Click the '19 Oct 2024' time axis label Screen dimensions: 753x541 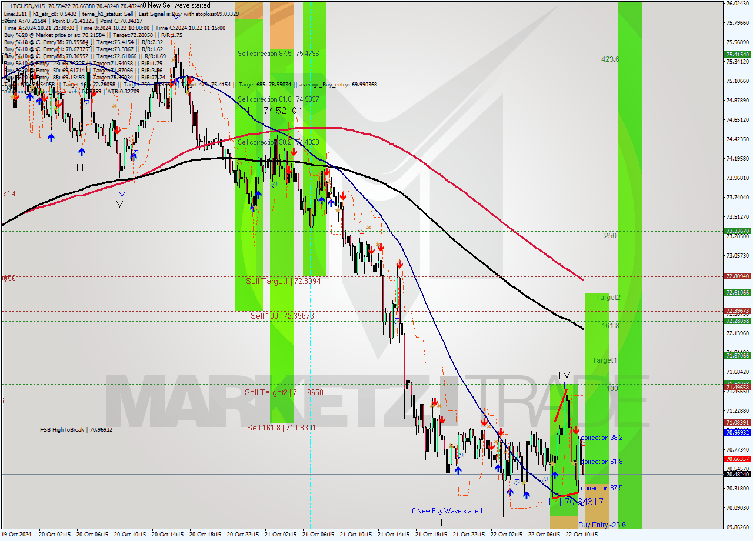tap(18, 535)
